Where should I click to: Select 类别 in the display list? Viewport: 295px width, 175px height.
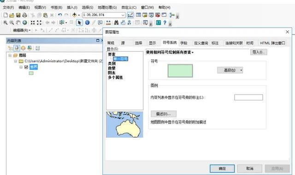pos(112,64)
